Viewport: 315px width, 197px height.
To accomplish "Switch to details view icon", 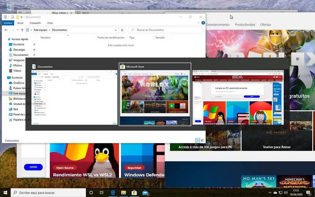I will (x=197, y=140).
